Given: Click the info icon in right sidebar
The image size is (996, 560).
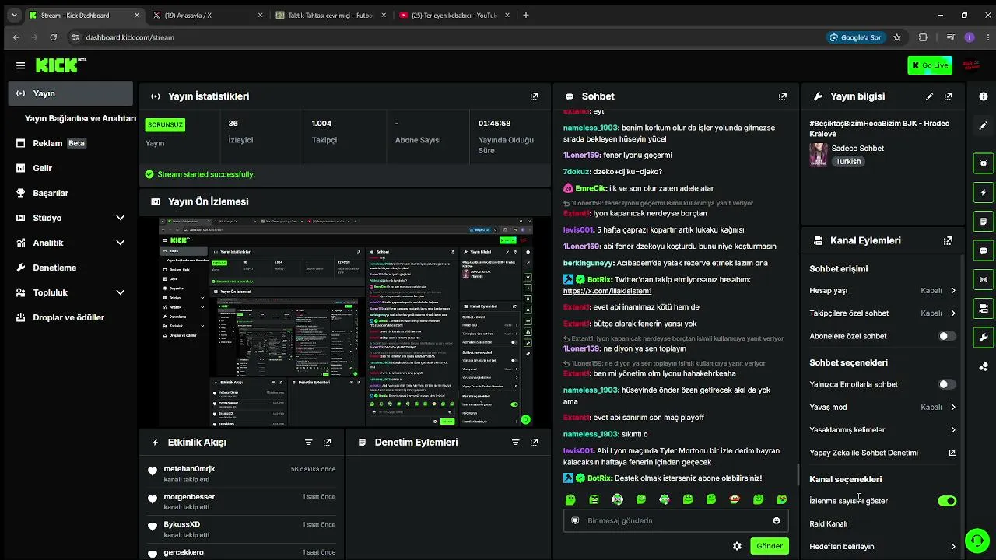Looking at the screenshot, I should point(984,96).
